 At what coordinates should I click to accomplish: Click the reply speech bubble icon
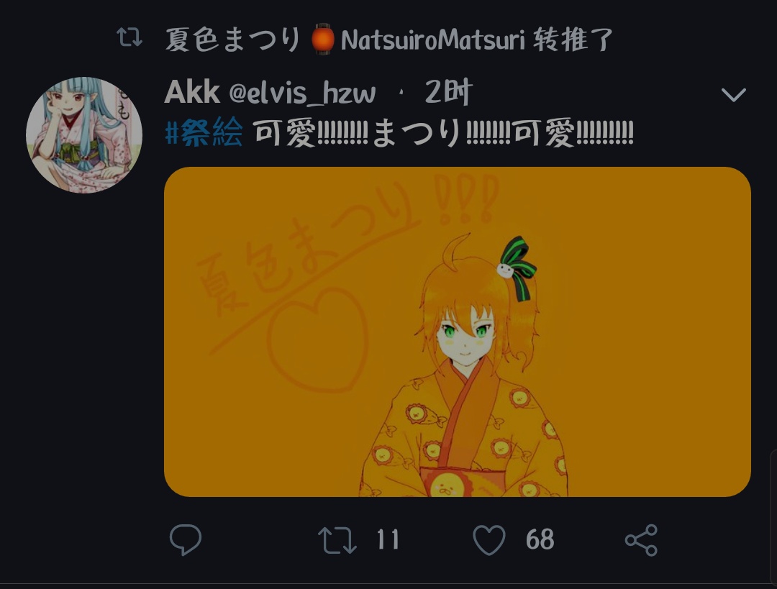186,539
